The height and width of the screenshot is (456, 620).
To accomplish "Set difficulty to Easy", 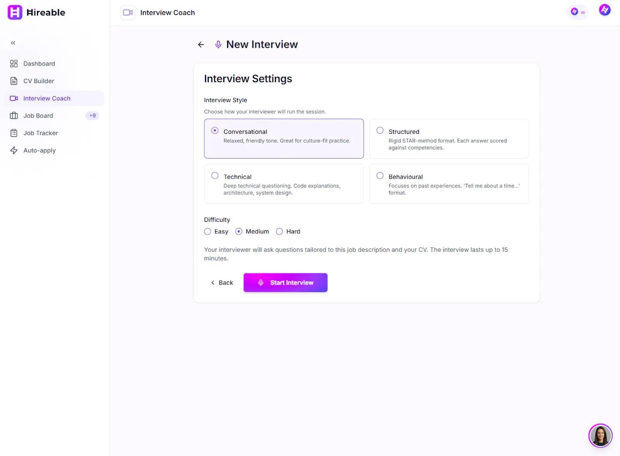I will click(208, 231).
